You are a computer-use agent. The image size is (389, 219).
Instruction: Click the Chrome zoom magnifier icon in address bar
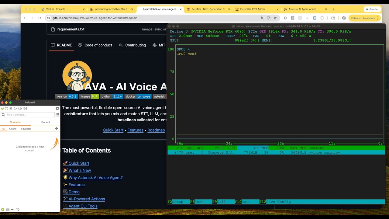(262, 18)
